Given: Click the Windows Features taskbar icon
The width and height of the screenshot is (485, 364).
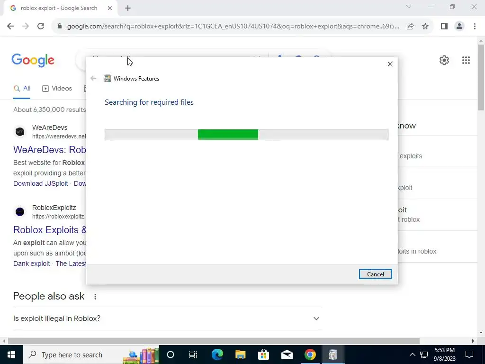Looking at the screenshot, I should point(333,355).
